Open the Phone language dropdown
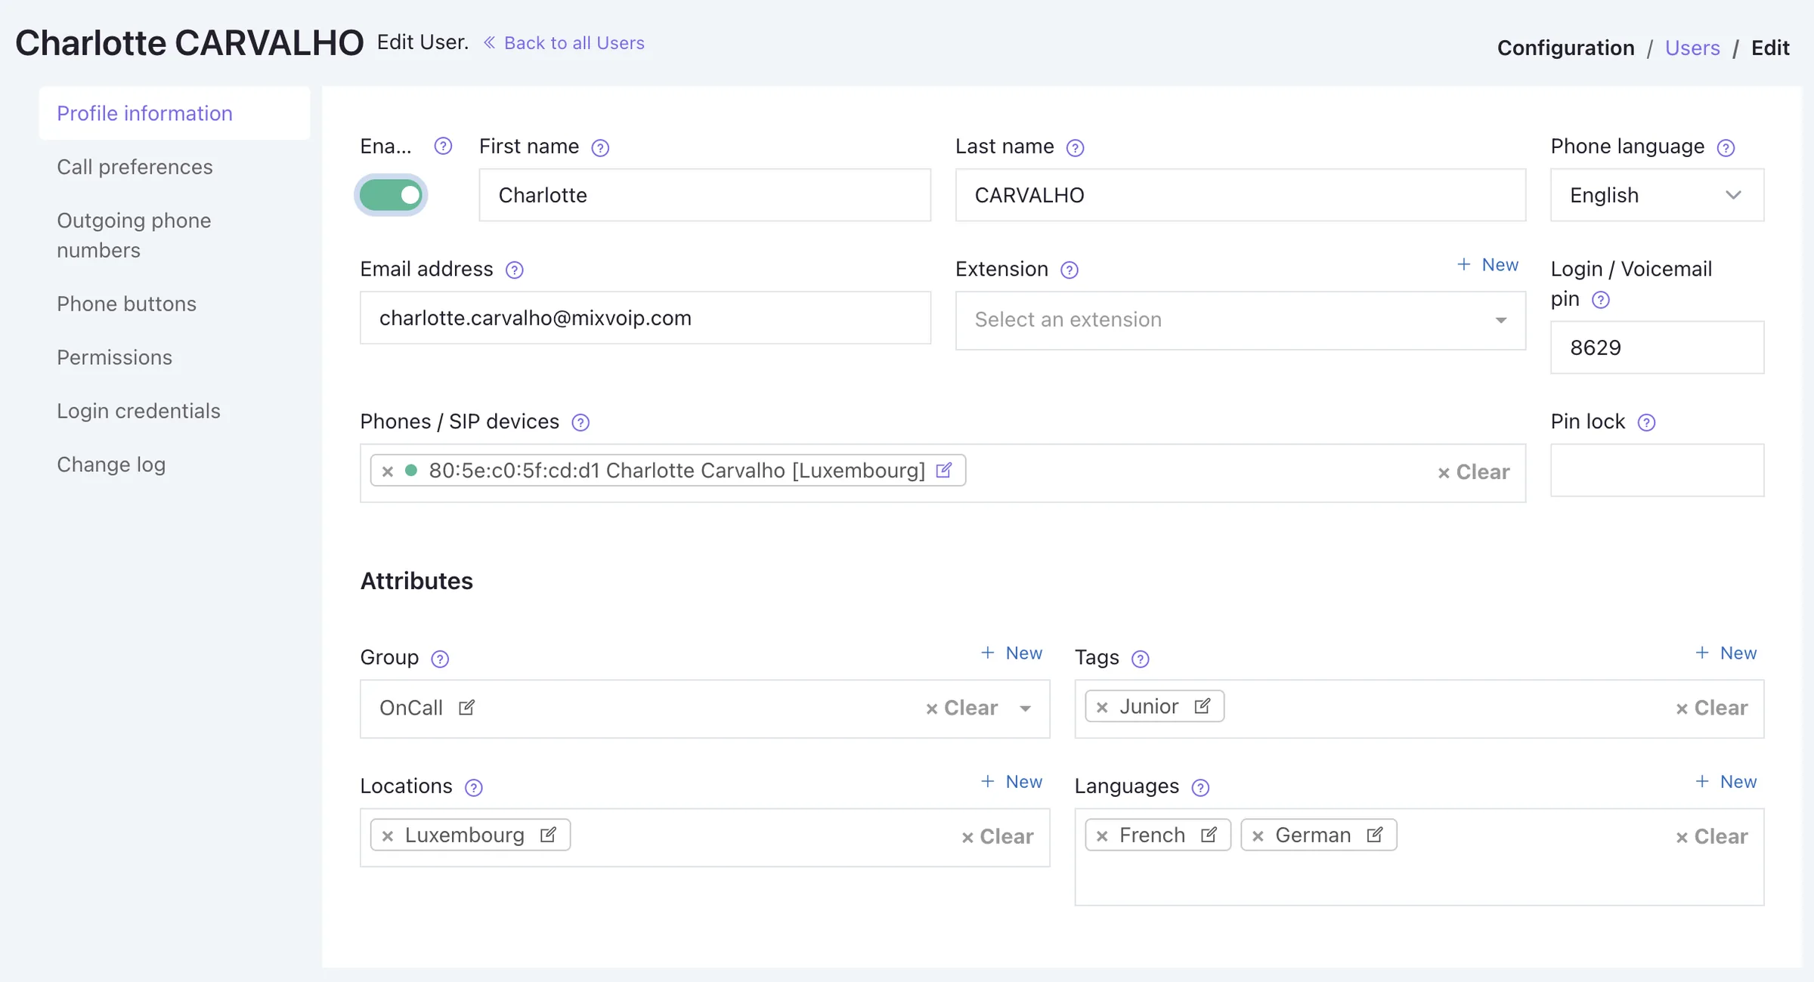 tap(1657, 195)
